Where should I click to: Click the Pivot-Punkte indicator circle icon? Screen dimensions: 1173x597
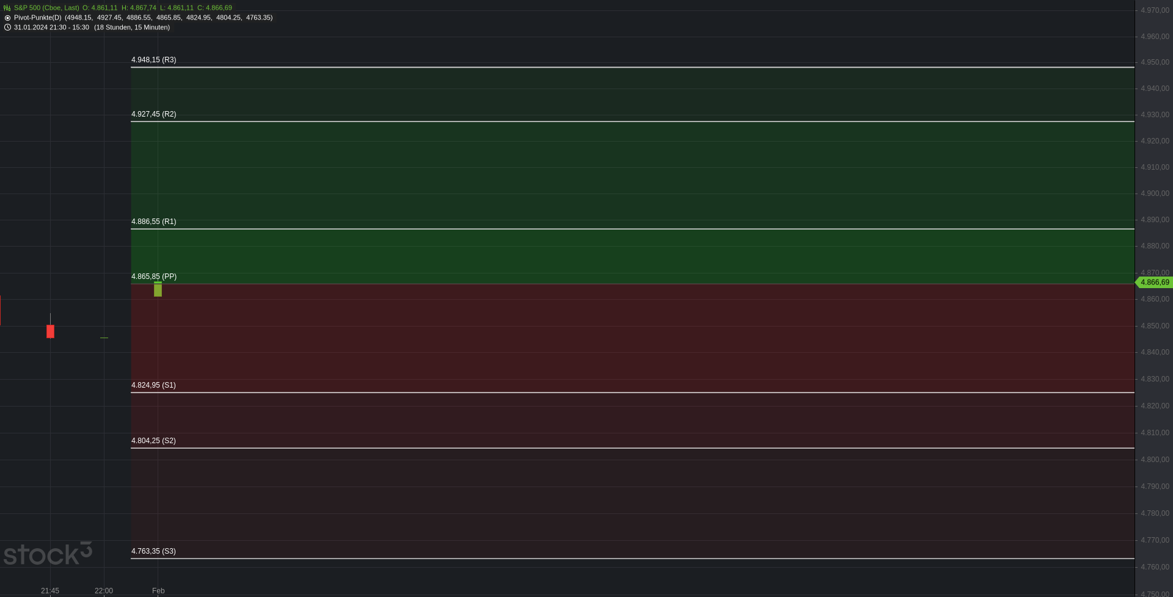click(7, 18)
